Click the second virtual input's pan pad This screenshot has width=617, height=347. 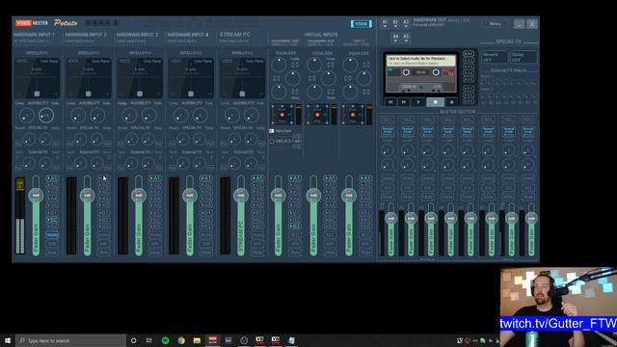(317, 115)
